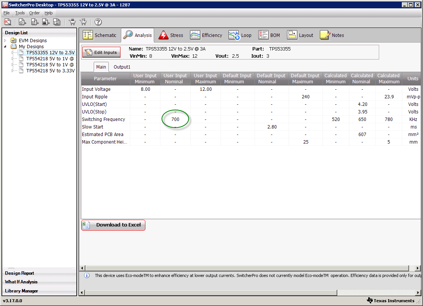The image size is (423, 306).
Task: Click the User Input Nominal column header
Action: coord(175,79)
